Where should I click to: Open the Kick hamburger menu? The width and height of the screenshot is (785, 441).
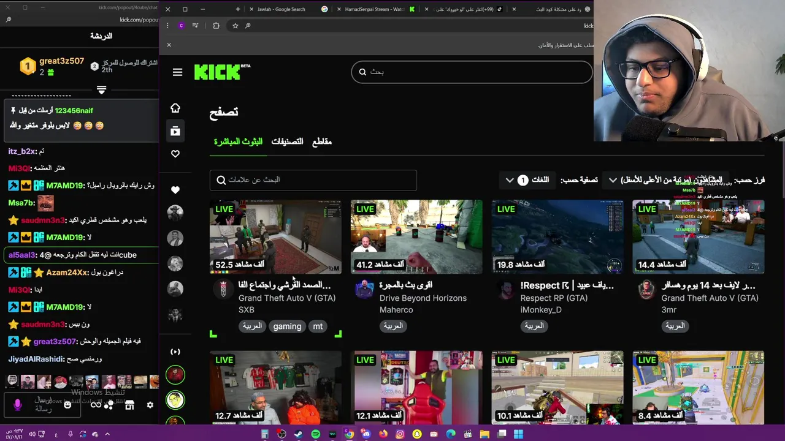click(x=177, y=72)
